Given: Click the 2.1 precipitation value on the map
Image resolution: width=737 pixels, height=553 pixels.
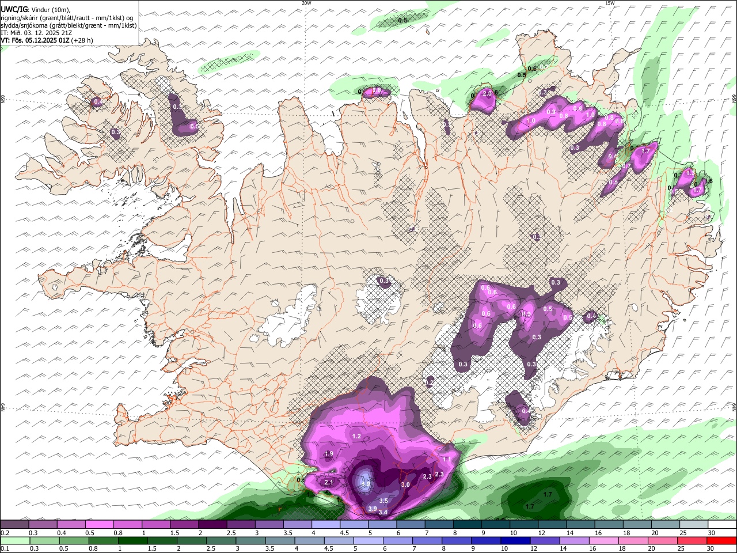Looking at the screenshot, I should coord(329,482).
